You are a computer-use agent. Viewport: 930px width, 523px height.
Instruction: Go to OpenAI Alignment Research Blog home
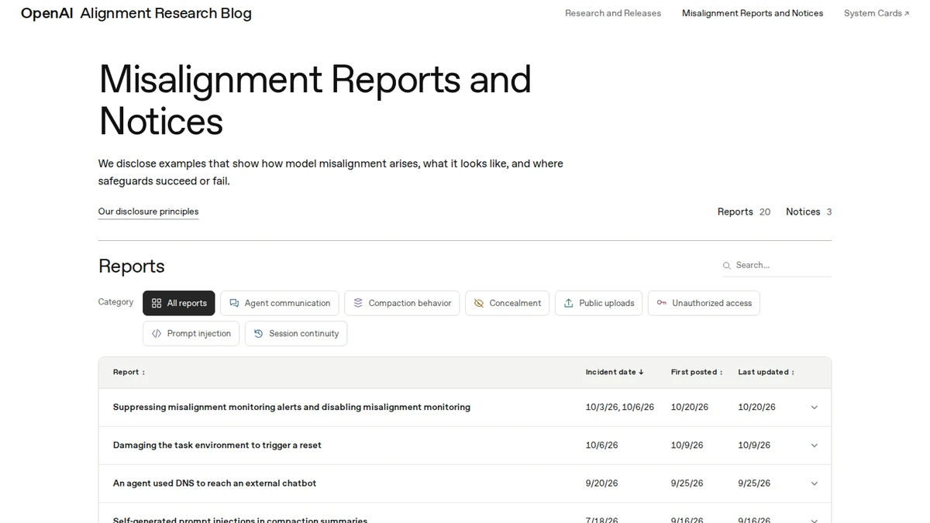point(136,13)
